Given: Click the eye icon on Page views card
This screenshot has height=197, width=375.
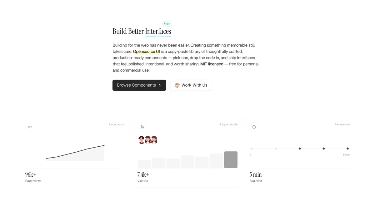Looking at the screenshot, I should pyautogui.click(x=30, y=127).
